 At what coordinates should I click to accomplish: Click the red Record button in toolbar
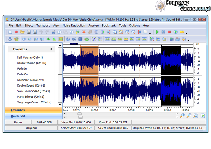tap(16, 32)
